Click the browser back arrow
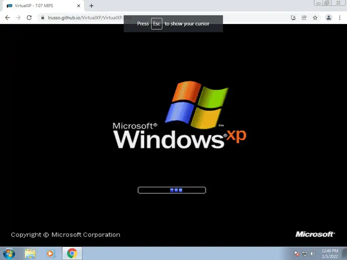The height and width of the screenshot is (260, 347). pos(7,18)
